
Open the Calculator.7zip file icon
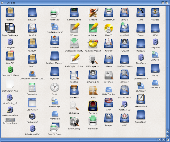click(10, 84)
